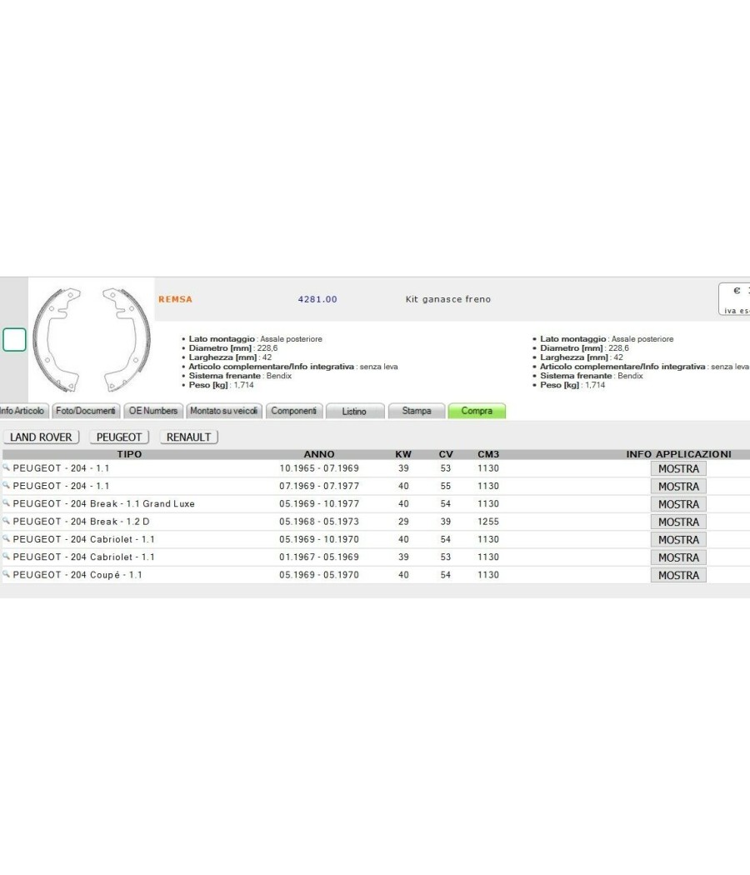Click the green Compra button
The image size is (750, 875).
pos(477,411)
